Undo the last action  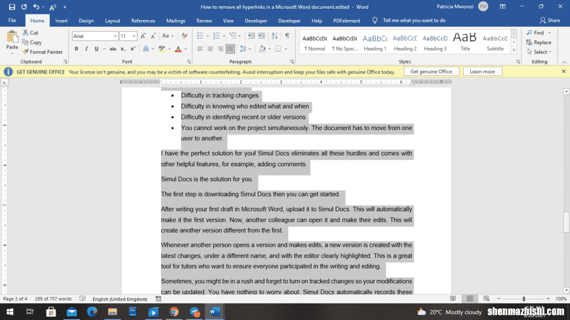[36, 7]
